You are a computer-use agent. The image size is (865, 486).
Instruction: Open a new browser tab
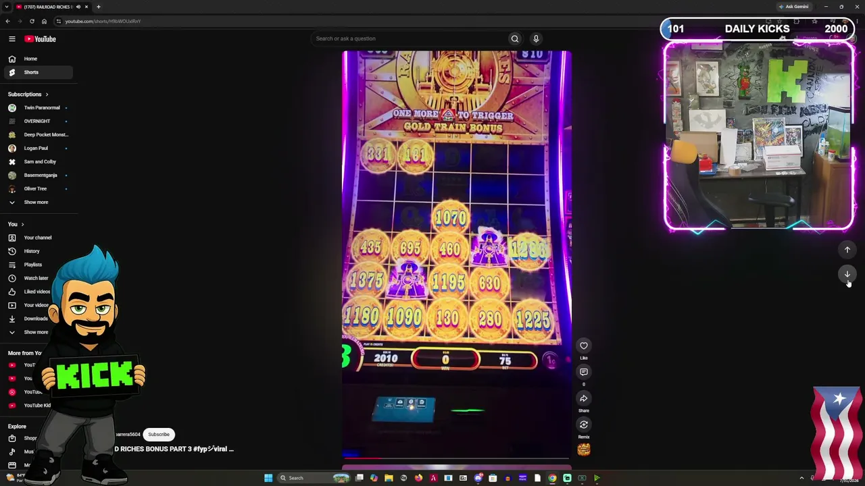tap(98, 7)
